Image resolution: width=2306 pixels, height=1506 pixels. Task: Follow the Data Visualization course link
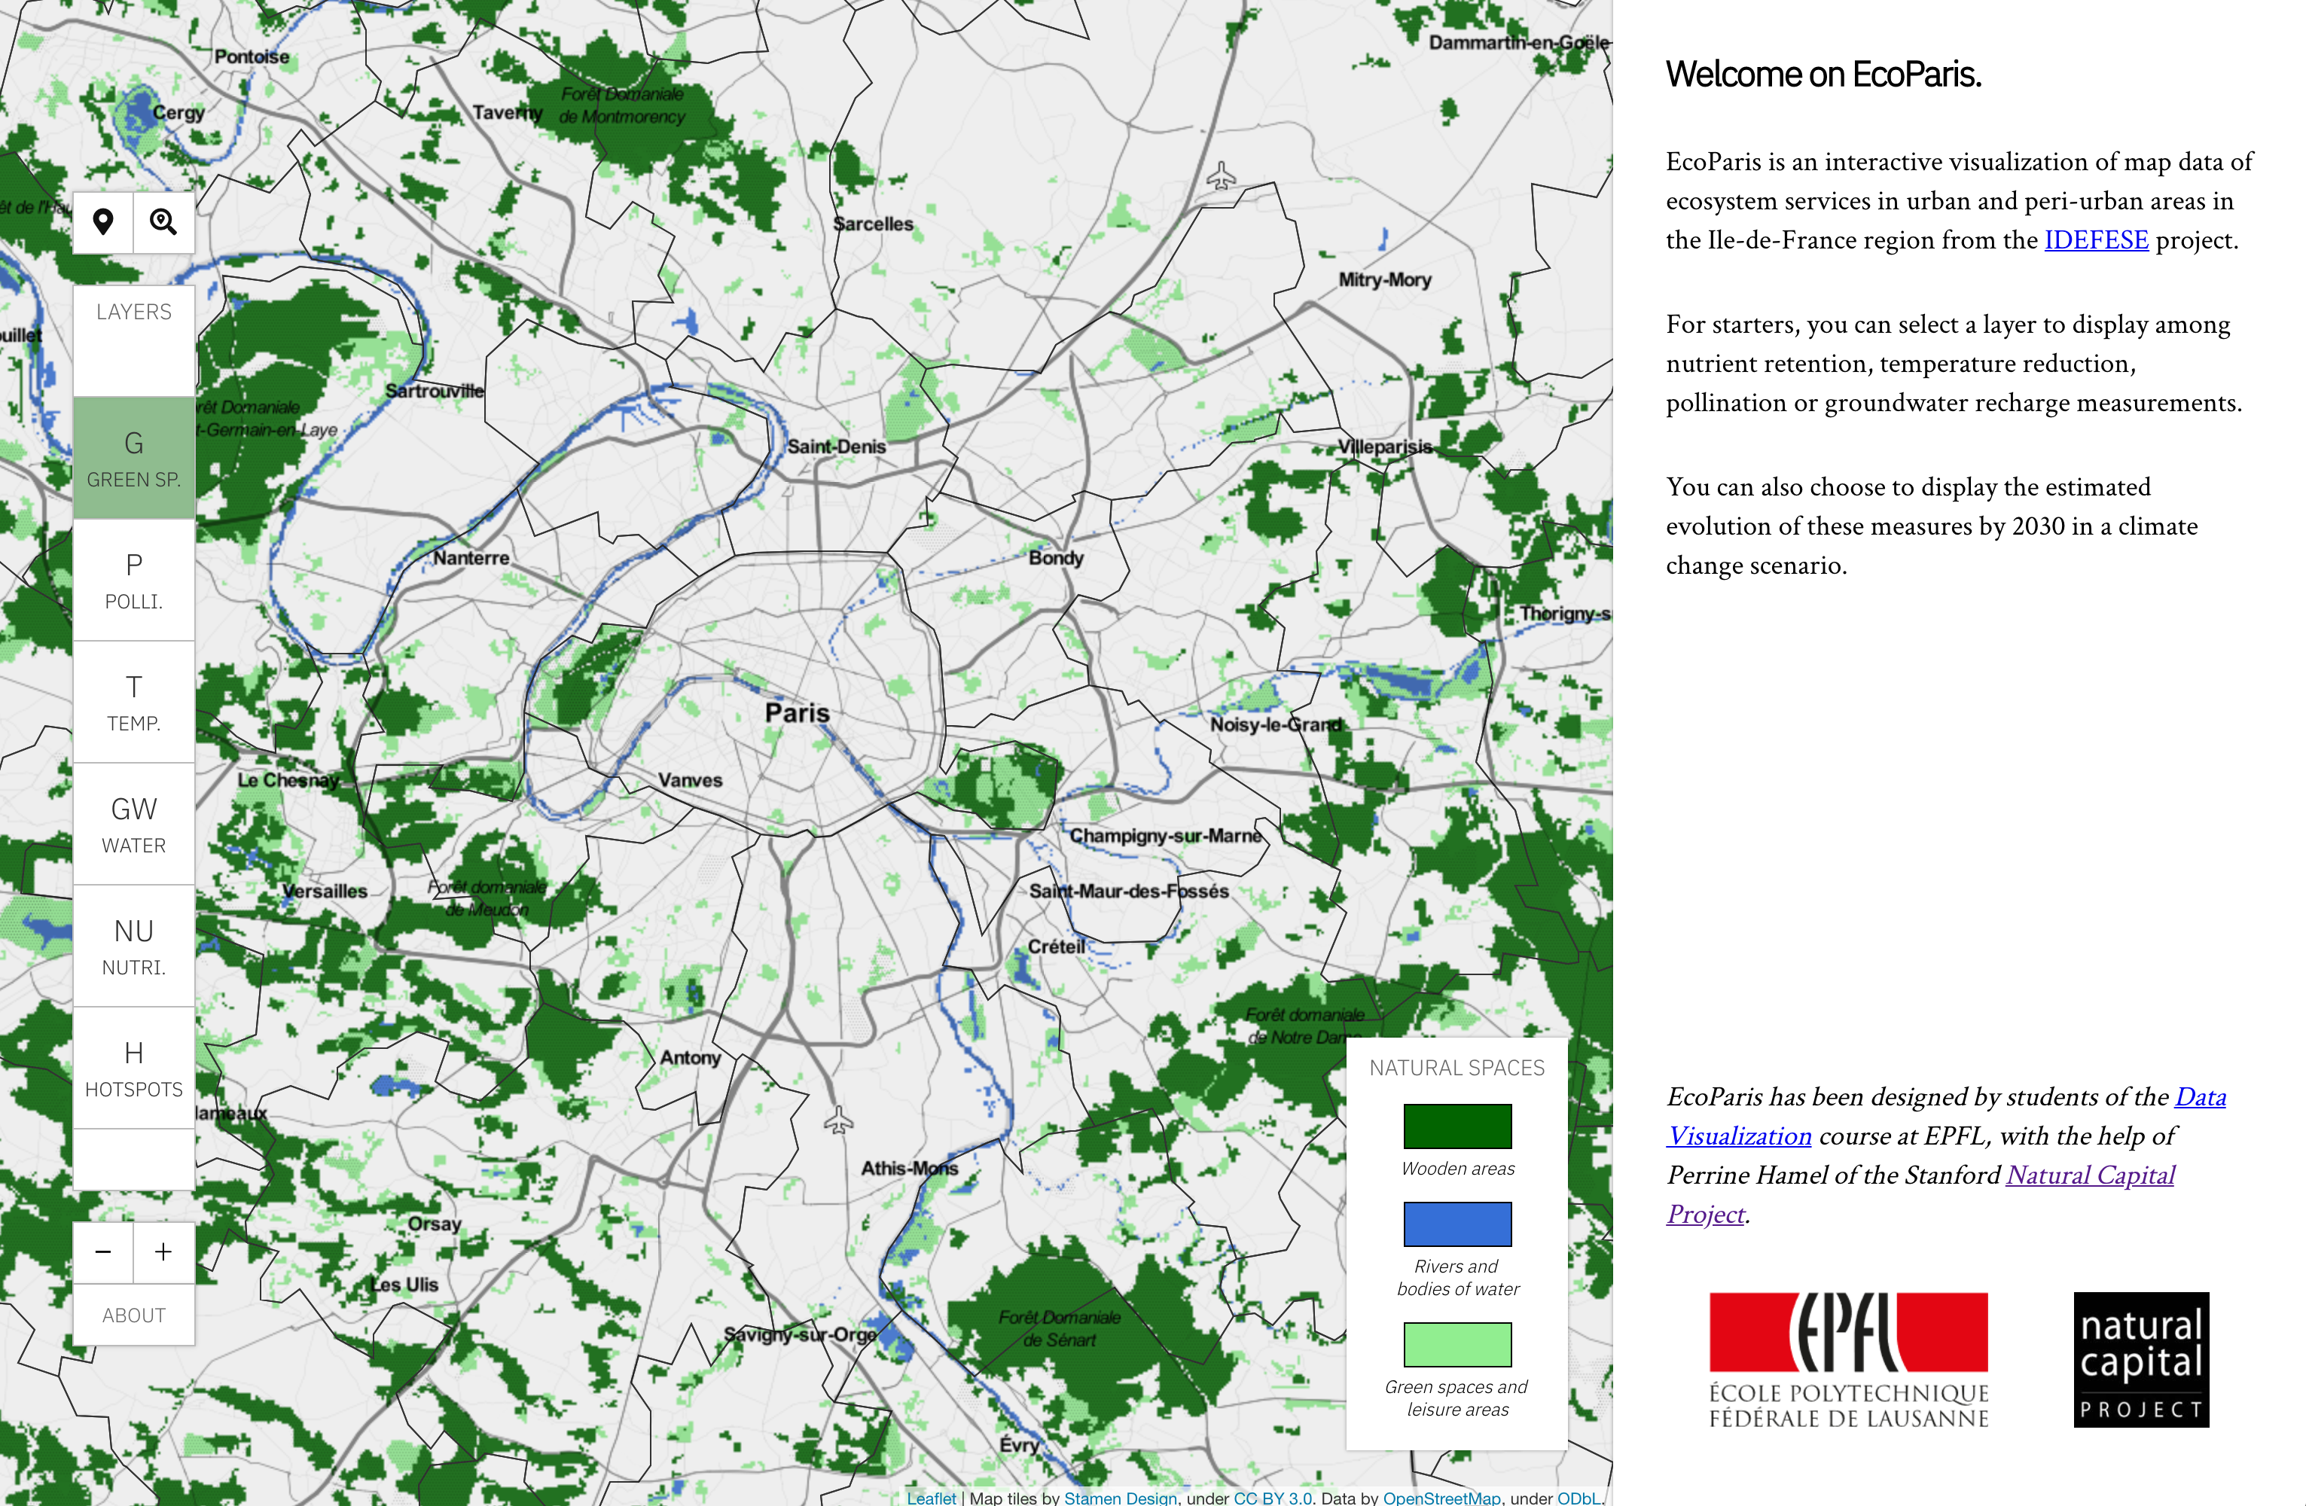click(x=1740, y=1136)
